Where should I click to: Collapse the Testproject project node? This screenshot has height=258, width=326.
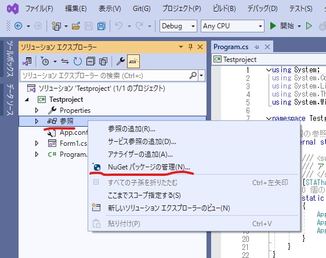coord(27,99)
